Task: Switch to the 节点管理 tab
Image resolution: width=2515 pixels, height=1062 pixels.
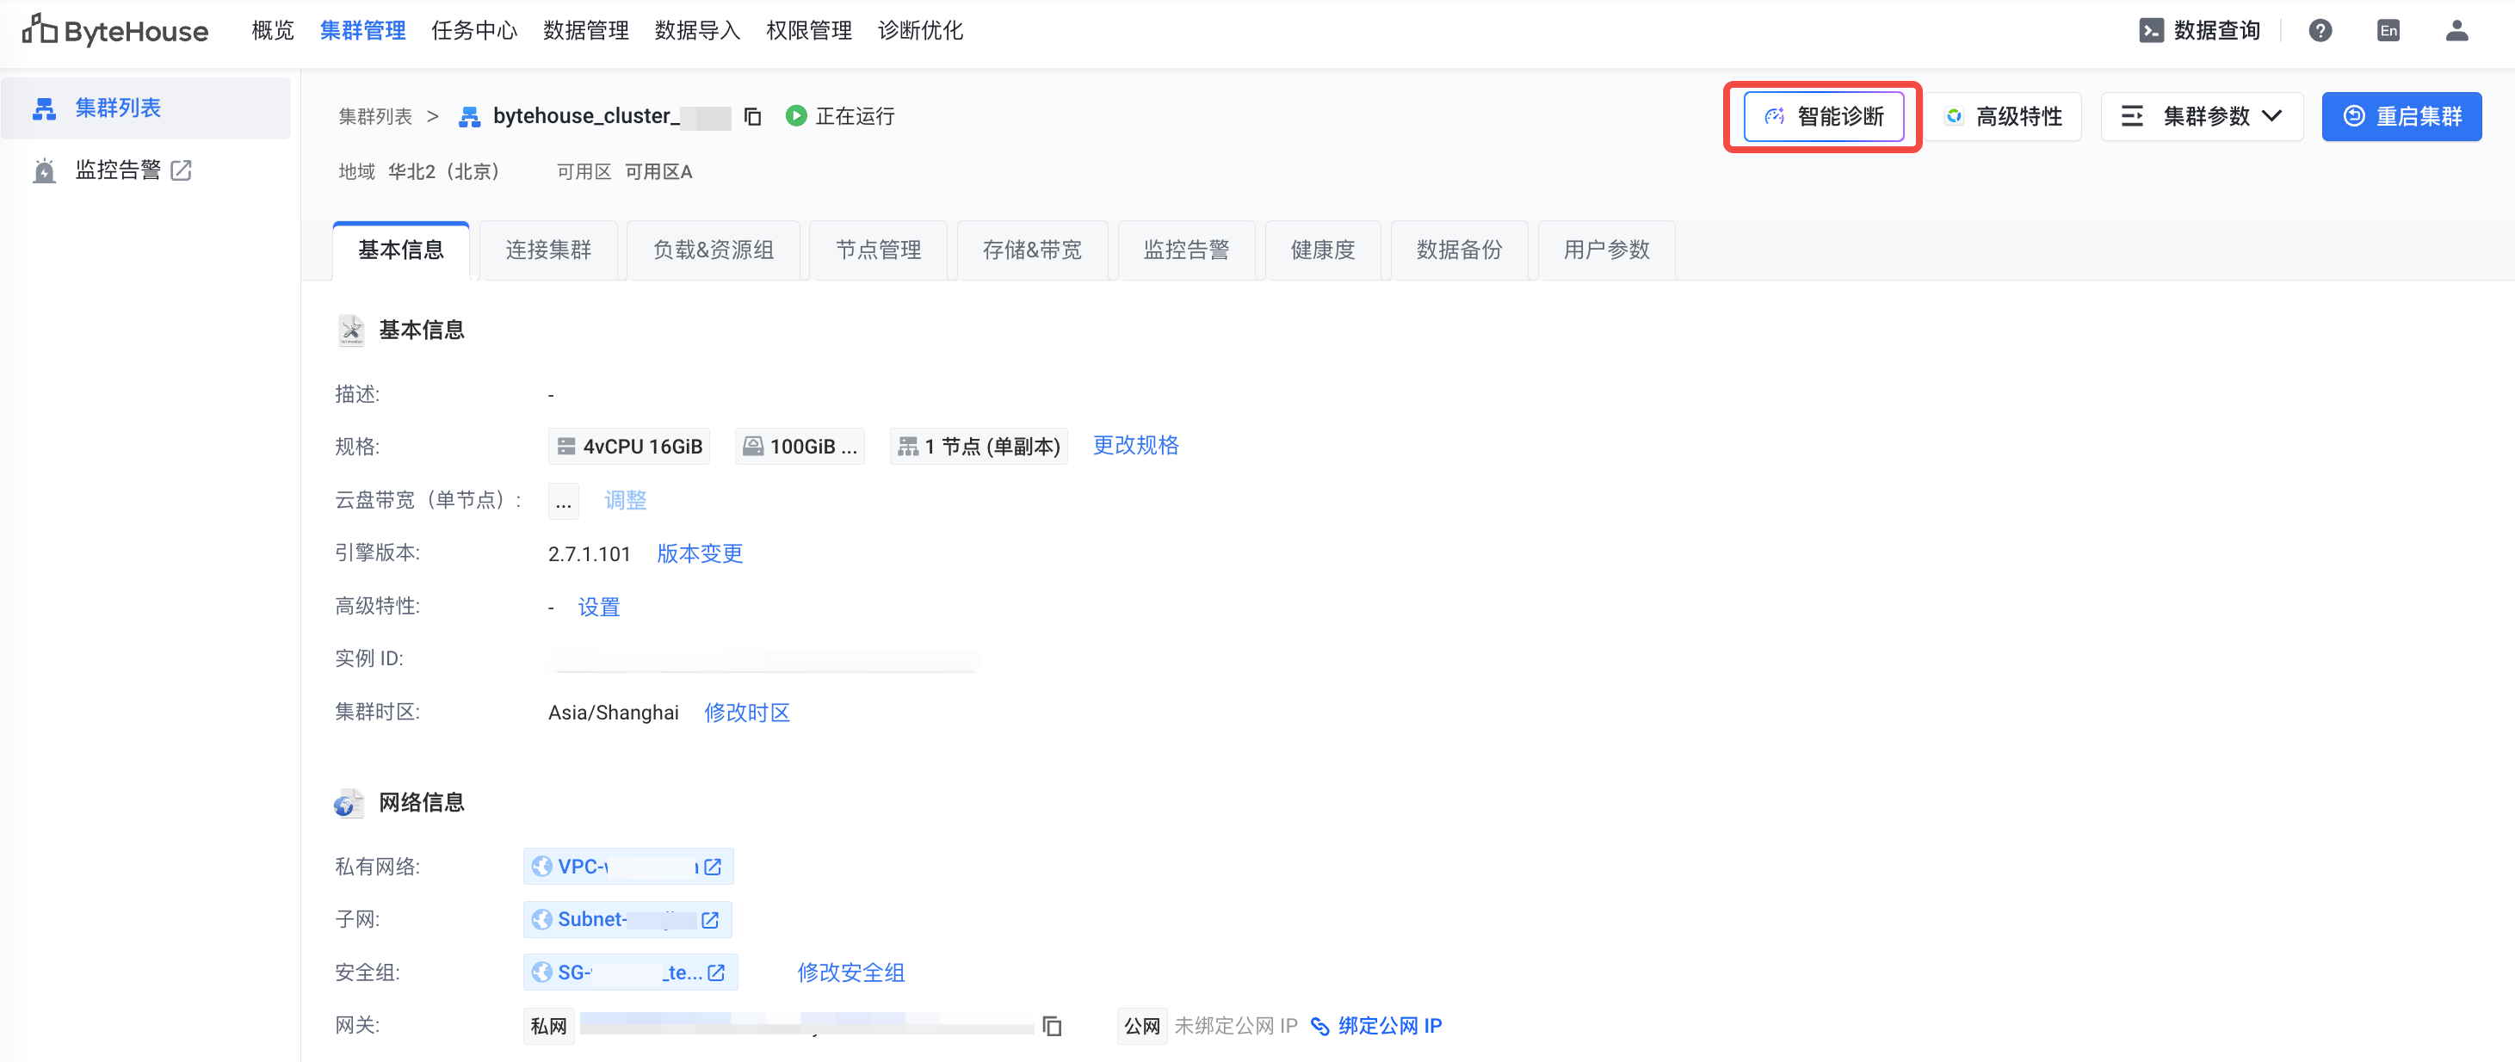Action: [877, 250]
